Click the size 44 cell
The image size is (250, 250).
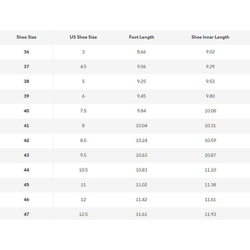click(x=27, y=170)
